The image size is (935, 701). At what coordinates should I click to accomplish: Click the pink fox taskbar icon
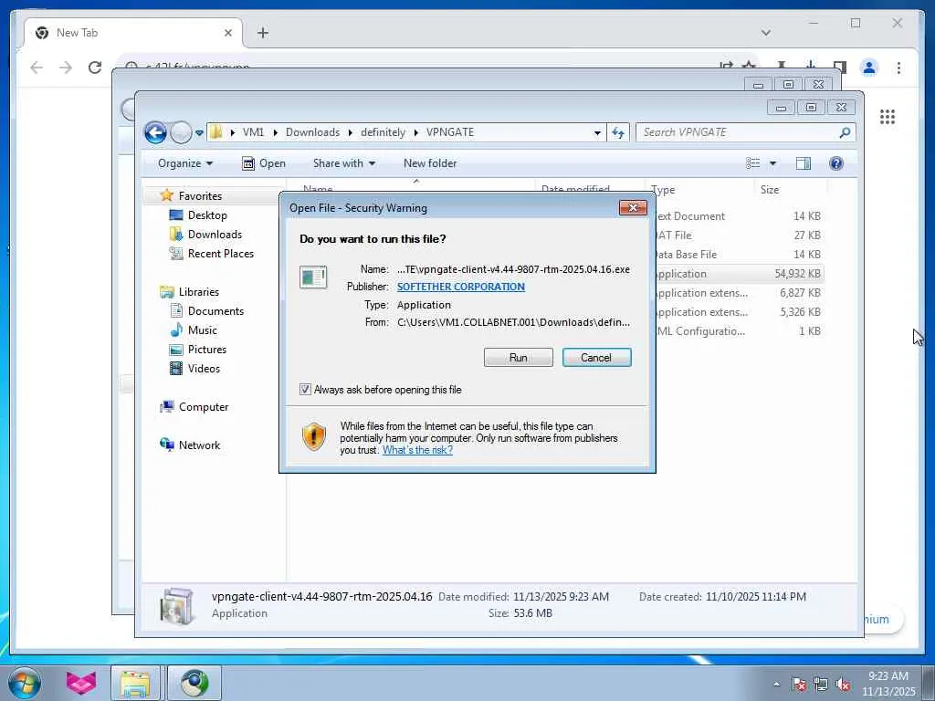click(81, 683)
